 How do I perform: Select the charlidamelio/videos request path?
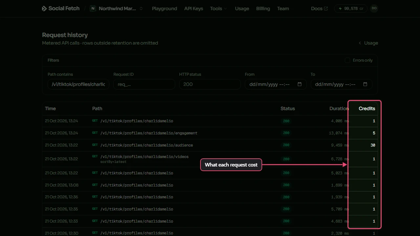[144, 157]
